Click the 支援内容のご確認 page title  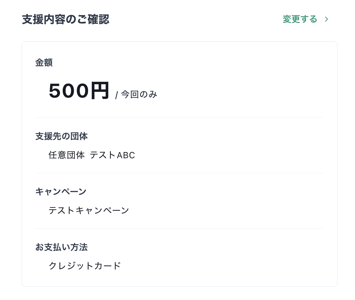(x=65, y=20)
